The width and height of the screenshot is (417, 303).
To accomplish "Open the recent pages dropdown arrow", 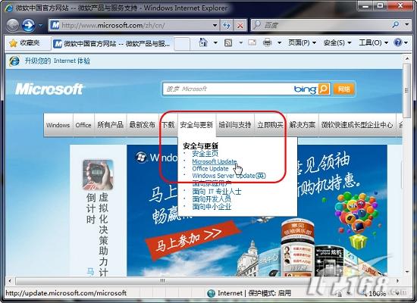I will 40,26.
